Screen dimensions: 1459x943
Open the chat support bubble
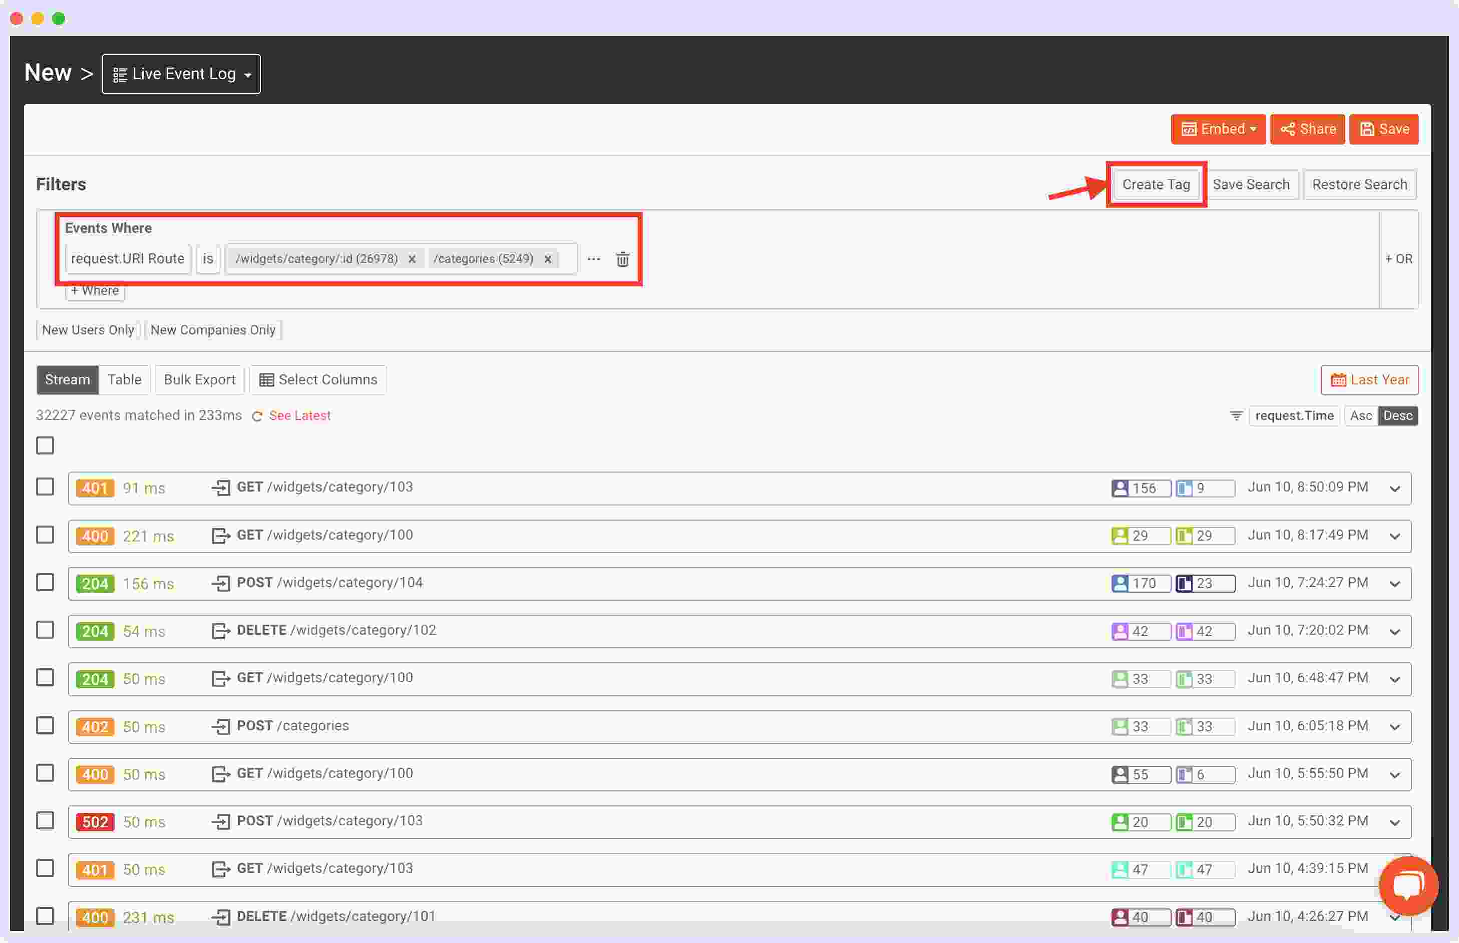(x=1408, y=885)
